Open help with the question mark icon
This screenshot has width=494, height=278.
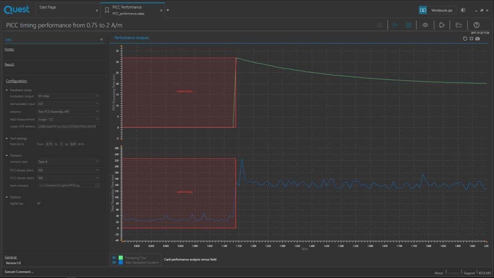[476, 25]
